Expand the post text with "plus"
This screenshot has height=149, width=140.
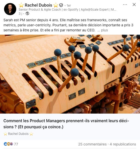104,30
